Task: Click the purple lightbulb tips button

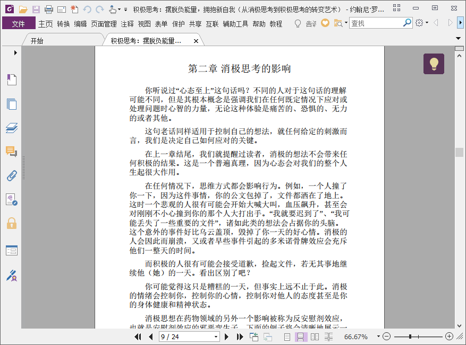Action: 434,64
